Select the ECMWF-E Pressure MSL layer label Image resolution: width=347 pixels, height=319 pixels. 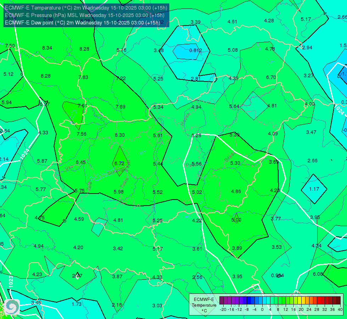(x=85, y=15)
